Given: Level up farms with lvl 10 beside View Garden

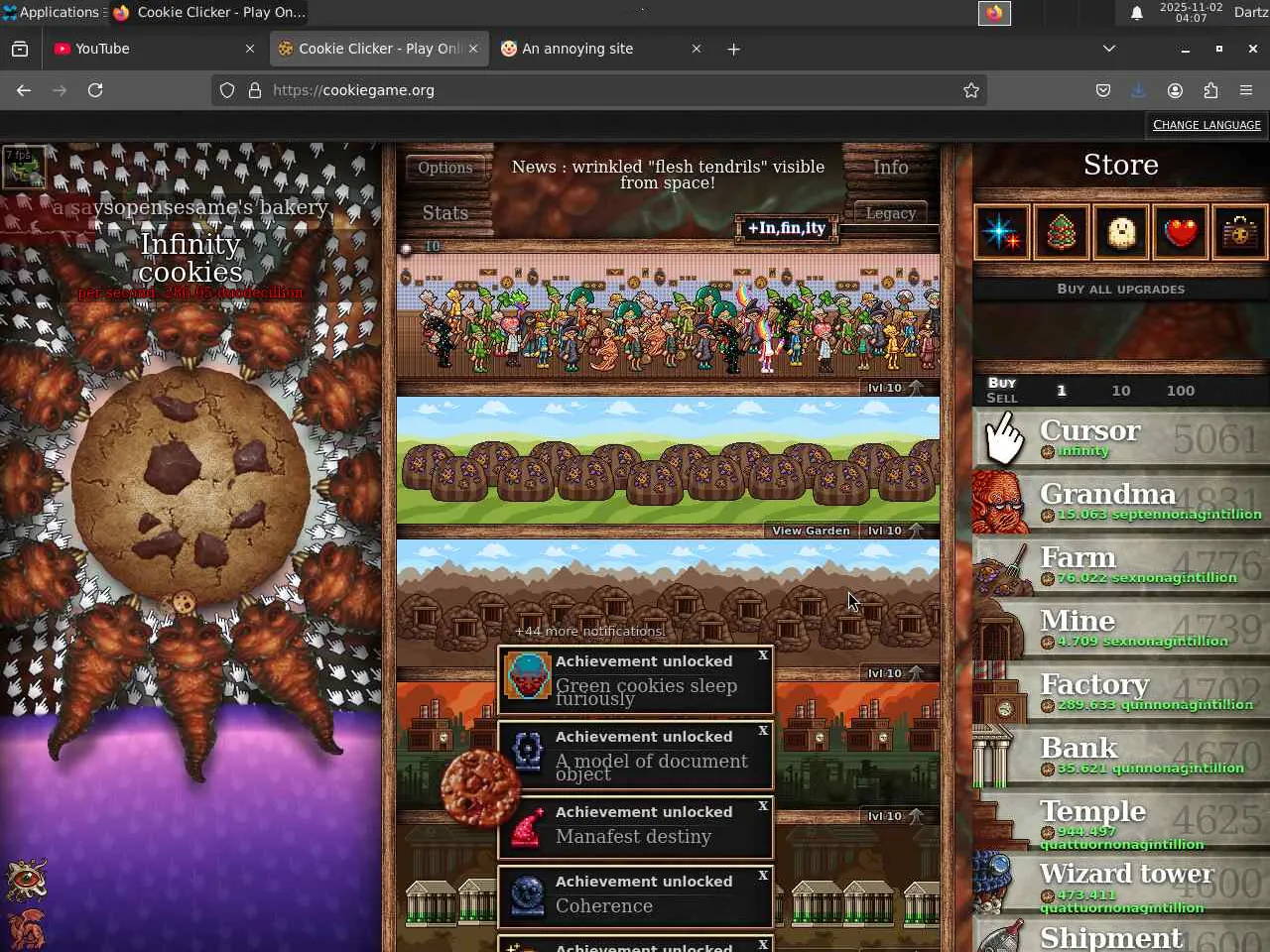Looking at the screenshot, I should pyautogui.click(x=895, y=531).
